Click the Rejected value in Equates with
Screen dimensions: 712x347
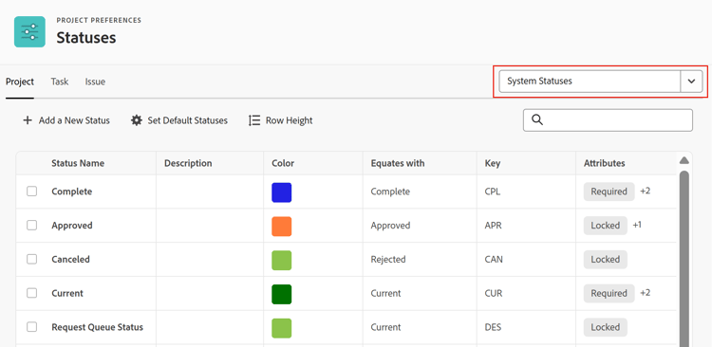pos(388,260)
